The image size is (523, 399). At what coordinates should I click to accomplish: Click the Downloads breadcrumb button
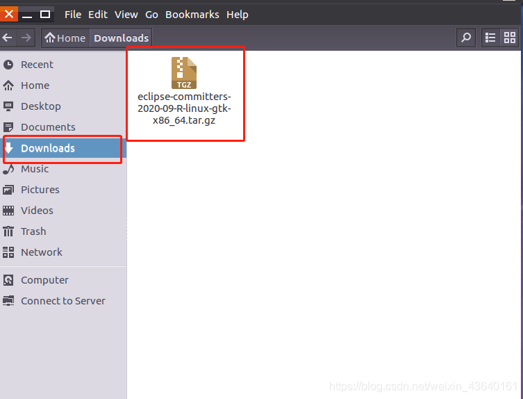point(121,38)
